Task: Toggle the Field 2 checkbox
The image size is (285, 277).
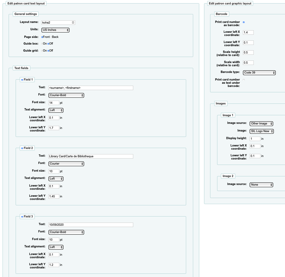Action: point(22,148)
